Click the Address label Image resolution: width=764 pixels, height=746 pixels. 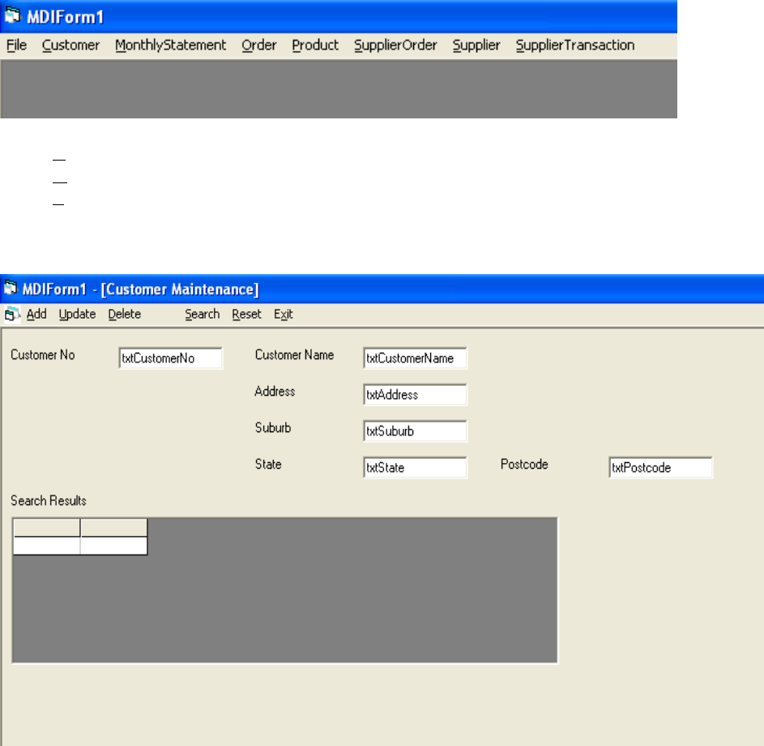pos(275,392)
